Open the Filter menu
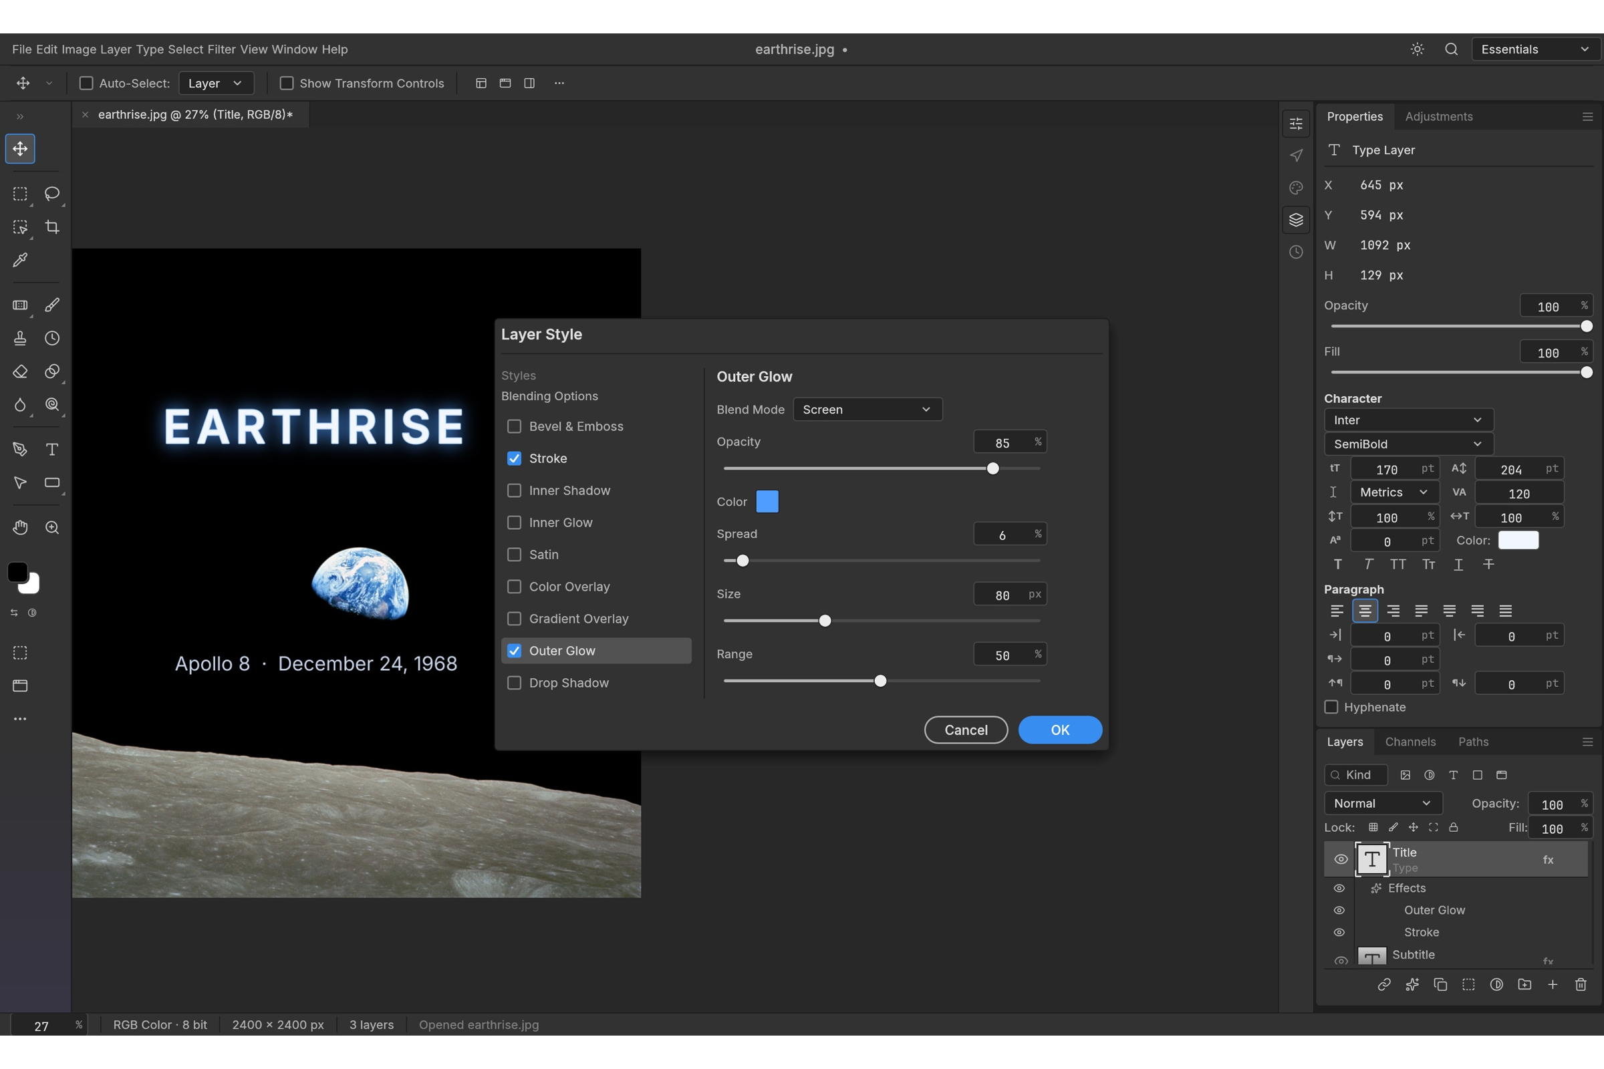 [222, 49]
